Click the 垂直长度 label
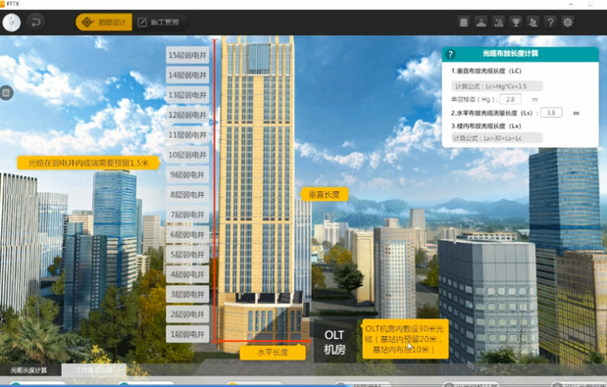Image resolution: width=607 pixels, height=387 pixels. tap(324, 194)
